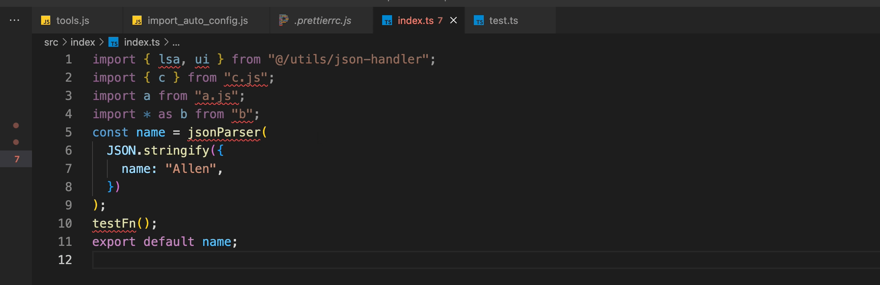
Task: Click the testFn call with error underline
Action: click(x=114, y=223)
